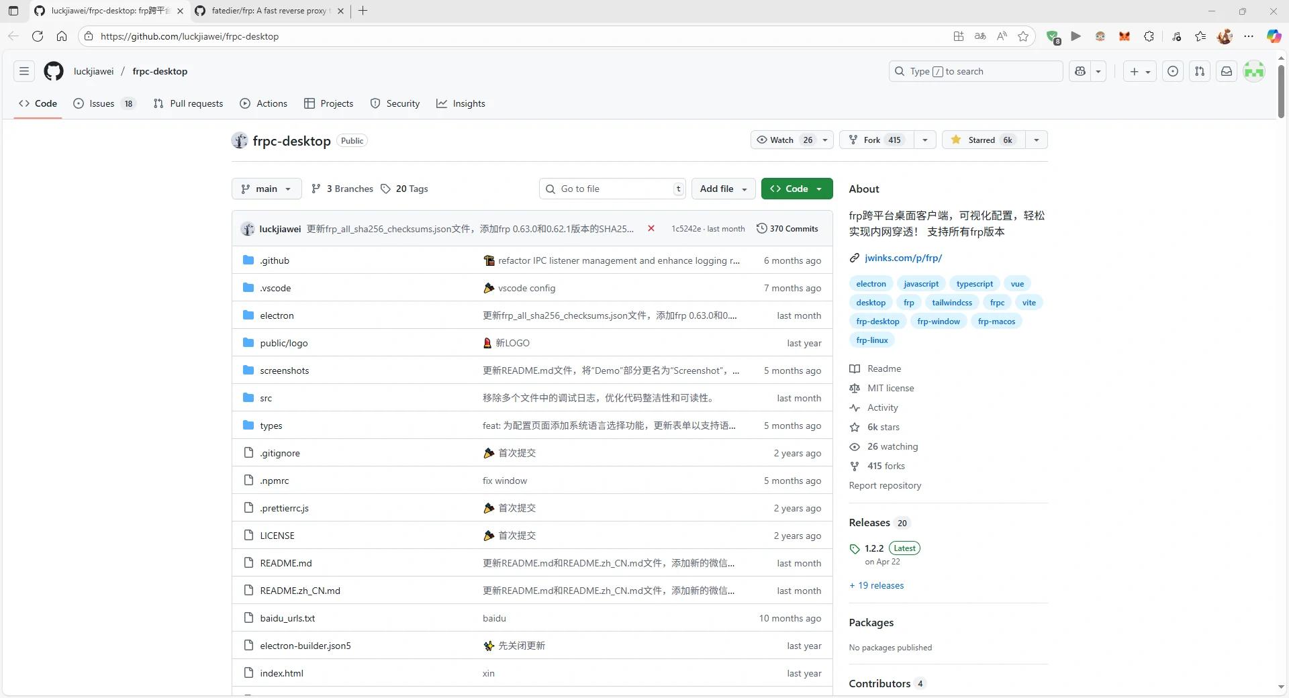Click the failed status X on latest commit
The width and height of the screenshot is (1289, 698).
coord(651,229)
